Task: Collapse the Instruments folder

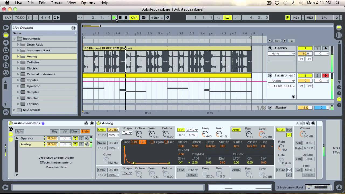Action: tap(15, 39)
